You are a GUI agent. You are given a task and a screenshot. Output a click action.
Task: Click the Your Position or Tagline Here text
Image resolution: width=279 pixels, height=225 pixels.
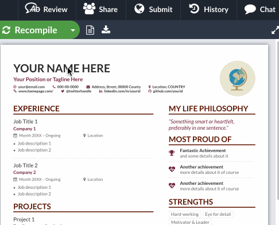coord(48,79)
